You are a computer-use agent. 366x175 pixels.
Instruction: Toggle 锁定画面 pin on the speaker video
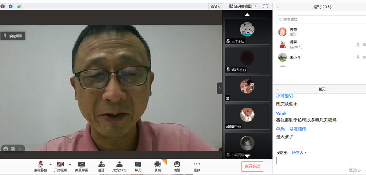(x=13, y=36)
